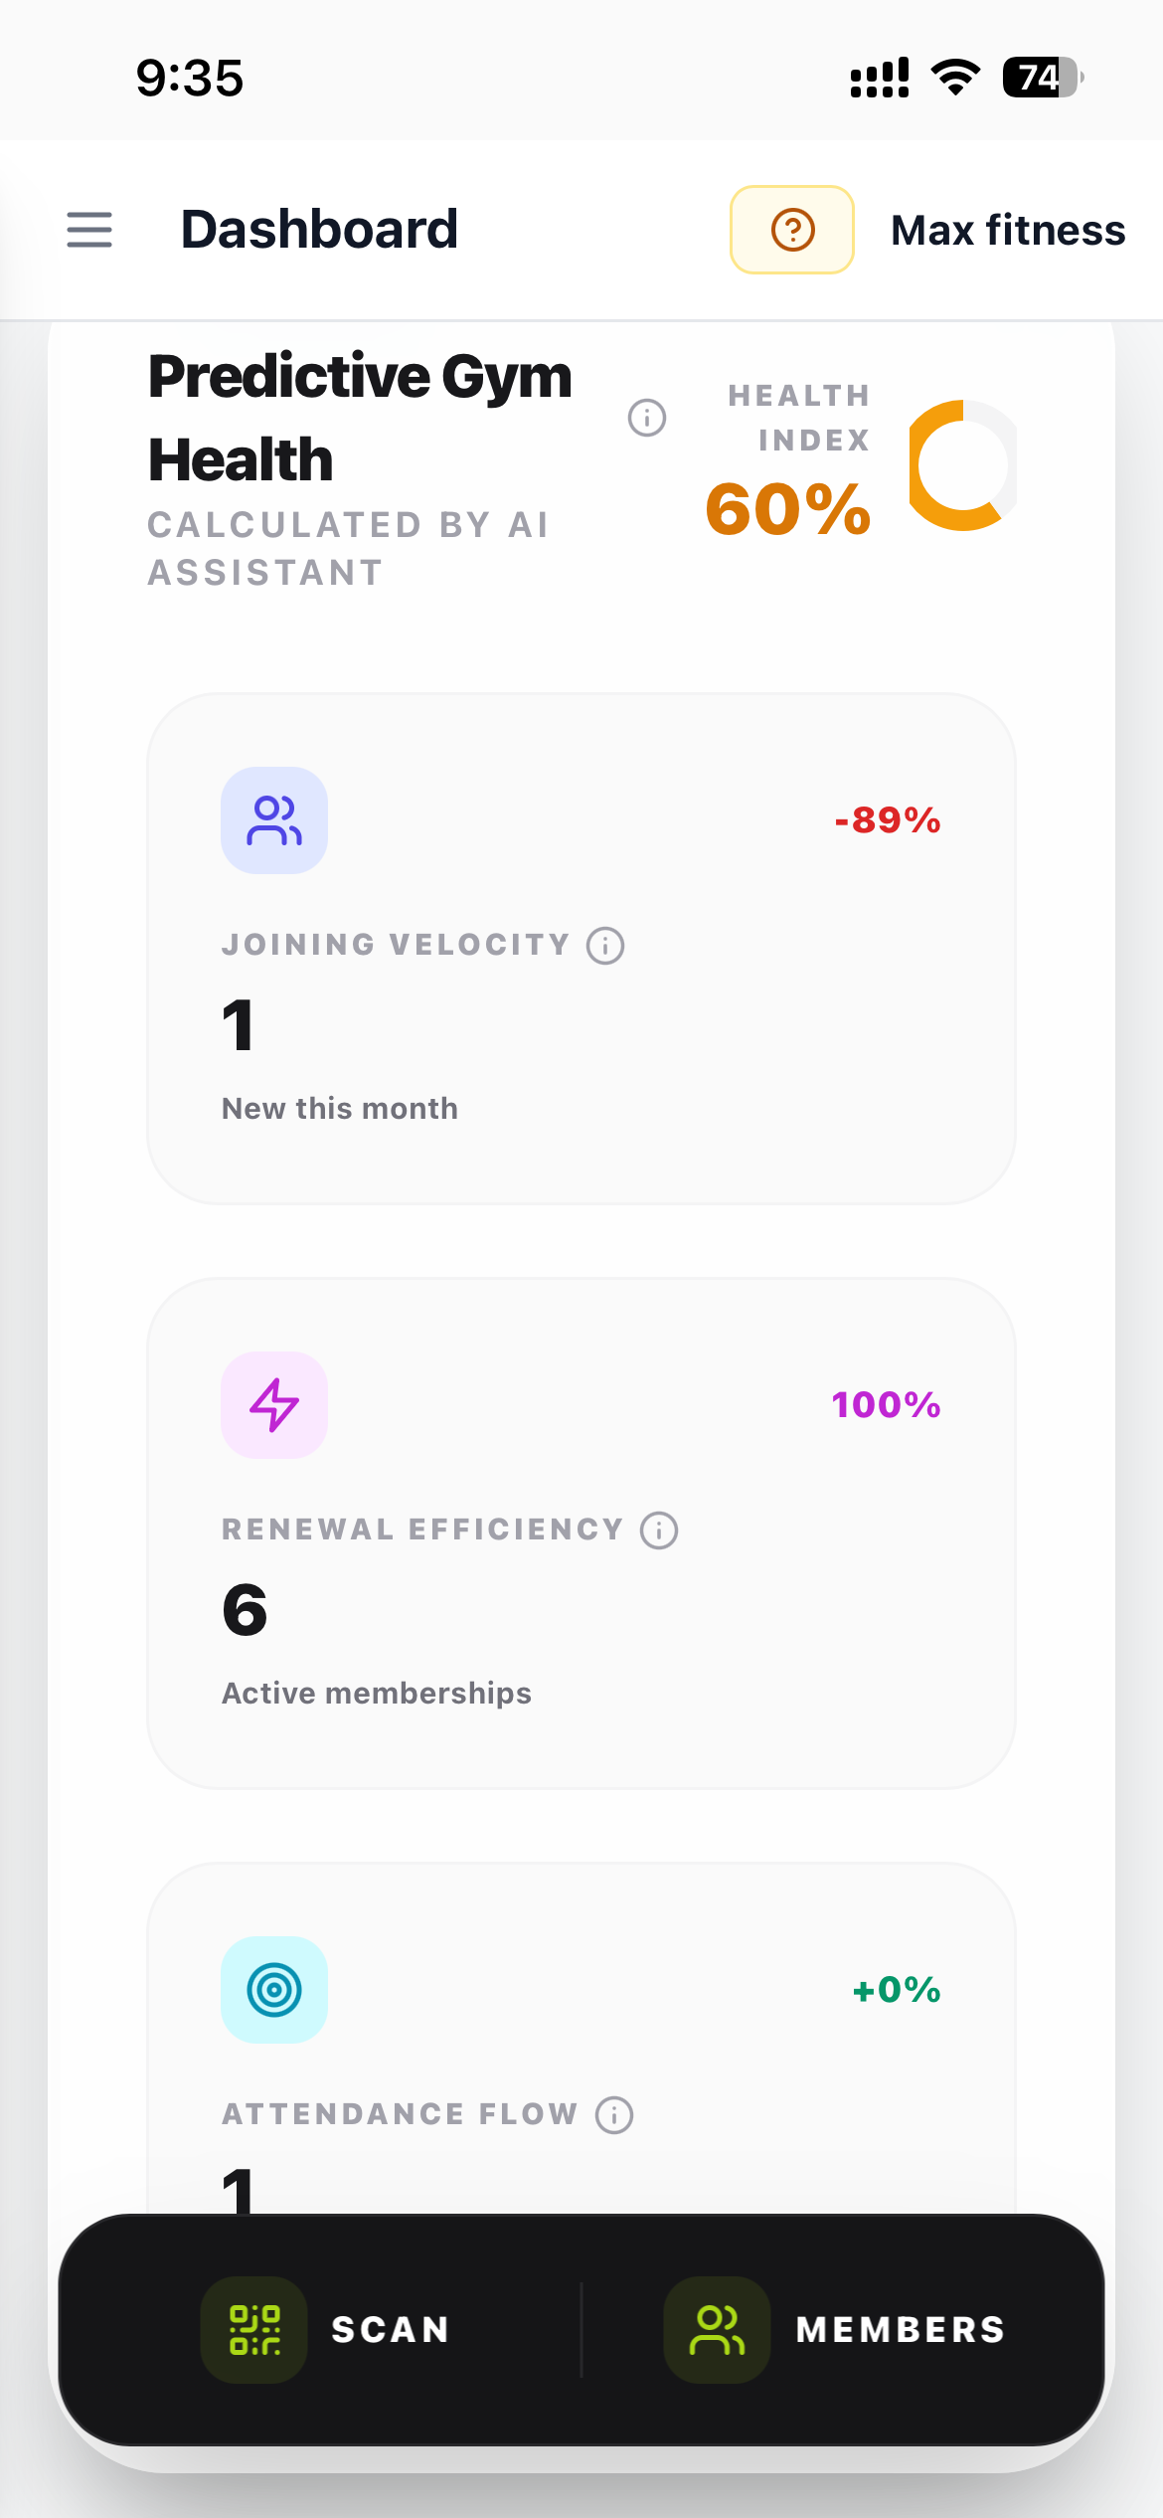
Task: Open the Joining Velocity card
Action: click(x=581, y=950)
